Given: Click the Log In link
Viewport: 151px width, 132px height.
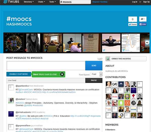Looking at the screenshot, I should pos(135,2).
